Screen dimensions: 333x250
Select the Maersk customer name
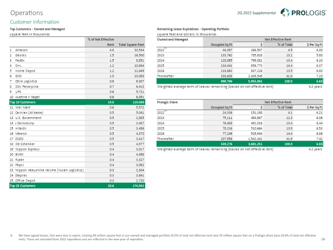[21, 133]
